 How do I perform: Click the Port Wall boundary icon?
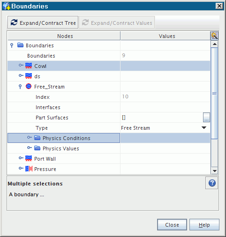click(x=29, y=158)
